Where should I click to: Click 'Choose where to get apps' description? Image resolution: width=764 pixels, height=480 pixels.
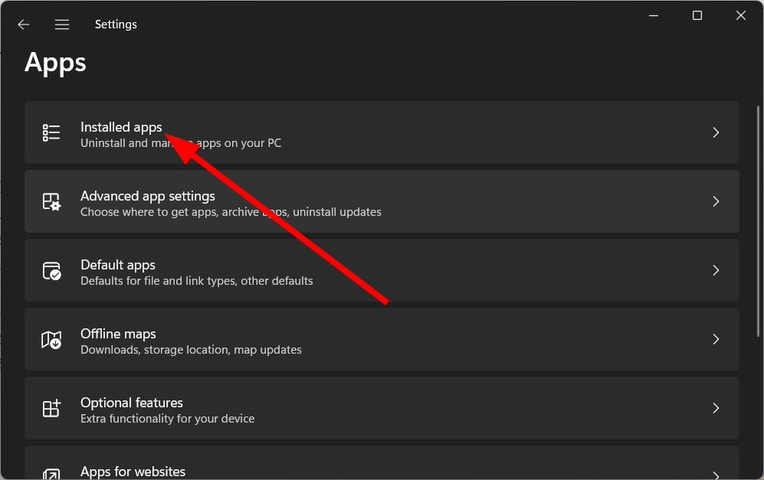(231, 212)
